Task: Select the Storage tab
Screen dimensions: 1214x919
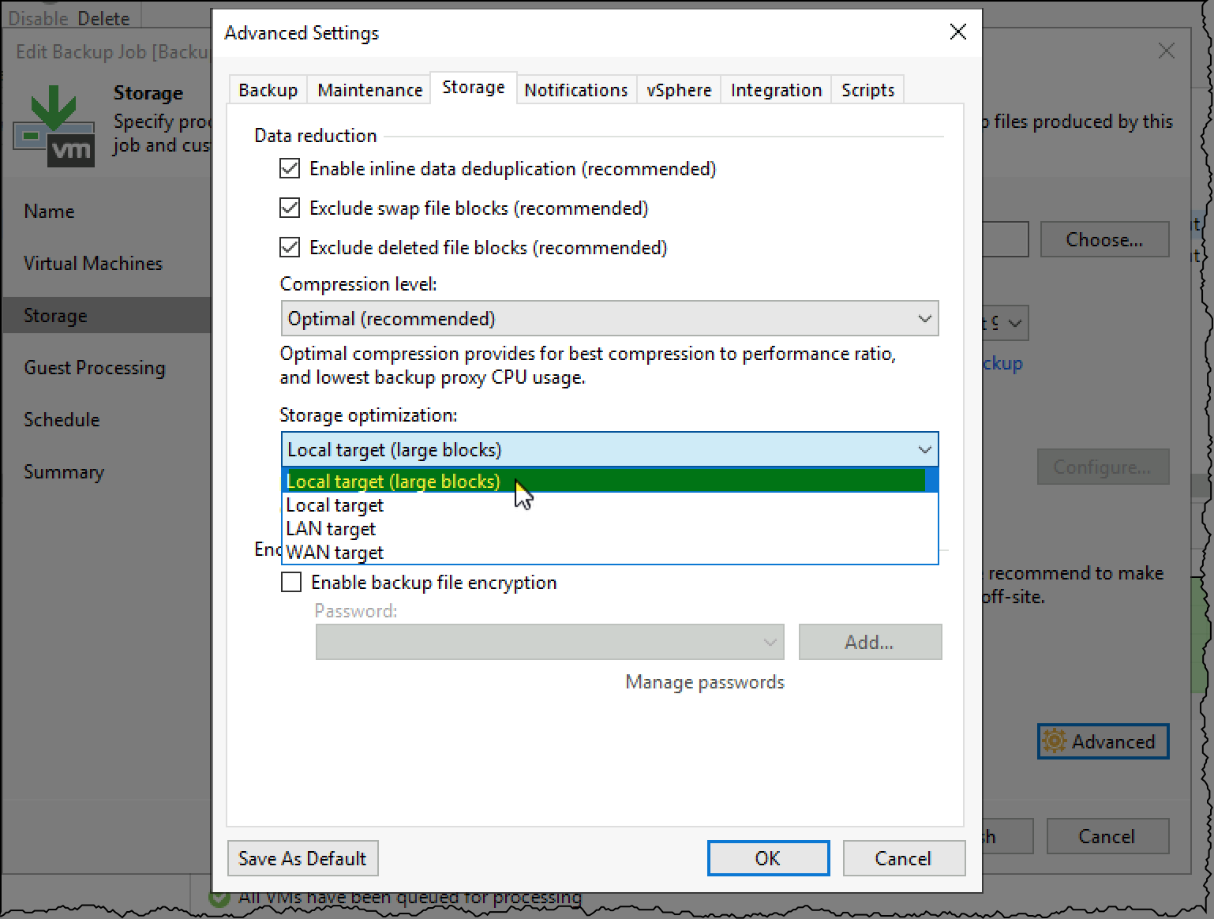Action: [473, 87]
